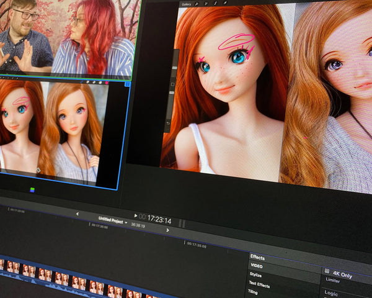The width and height of the screenshot is (372, 298).
Task: Click the arrow Transform tool icon
Action: pos(224,3)
